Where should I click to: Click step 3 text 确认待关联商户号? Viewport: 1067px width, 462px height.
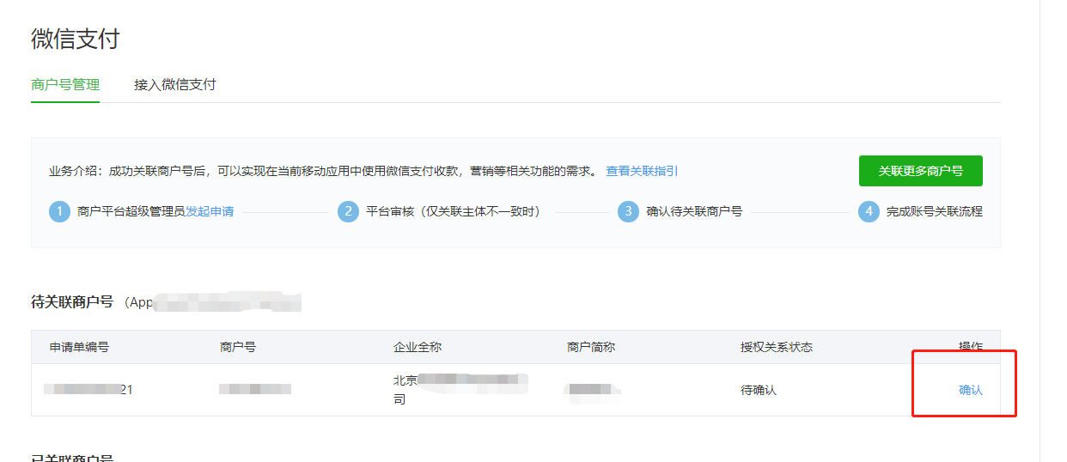click(x=694, y=211)
